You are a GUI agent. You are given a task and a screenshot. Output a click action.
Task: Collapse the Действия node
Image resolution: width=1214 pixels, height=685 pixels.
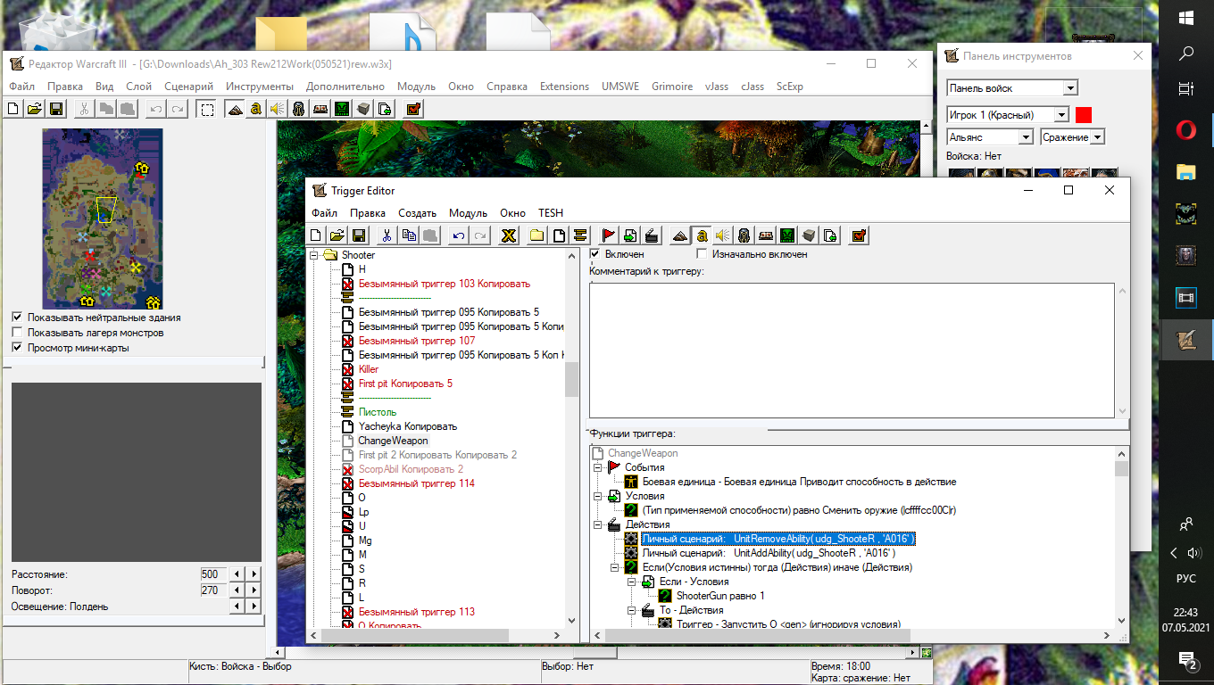[597, 524]
